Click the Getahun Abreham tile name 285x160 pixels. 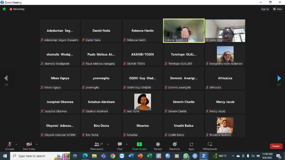[101, 102]
